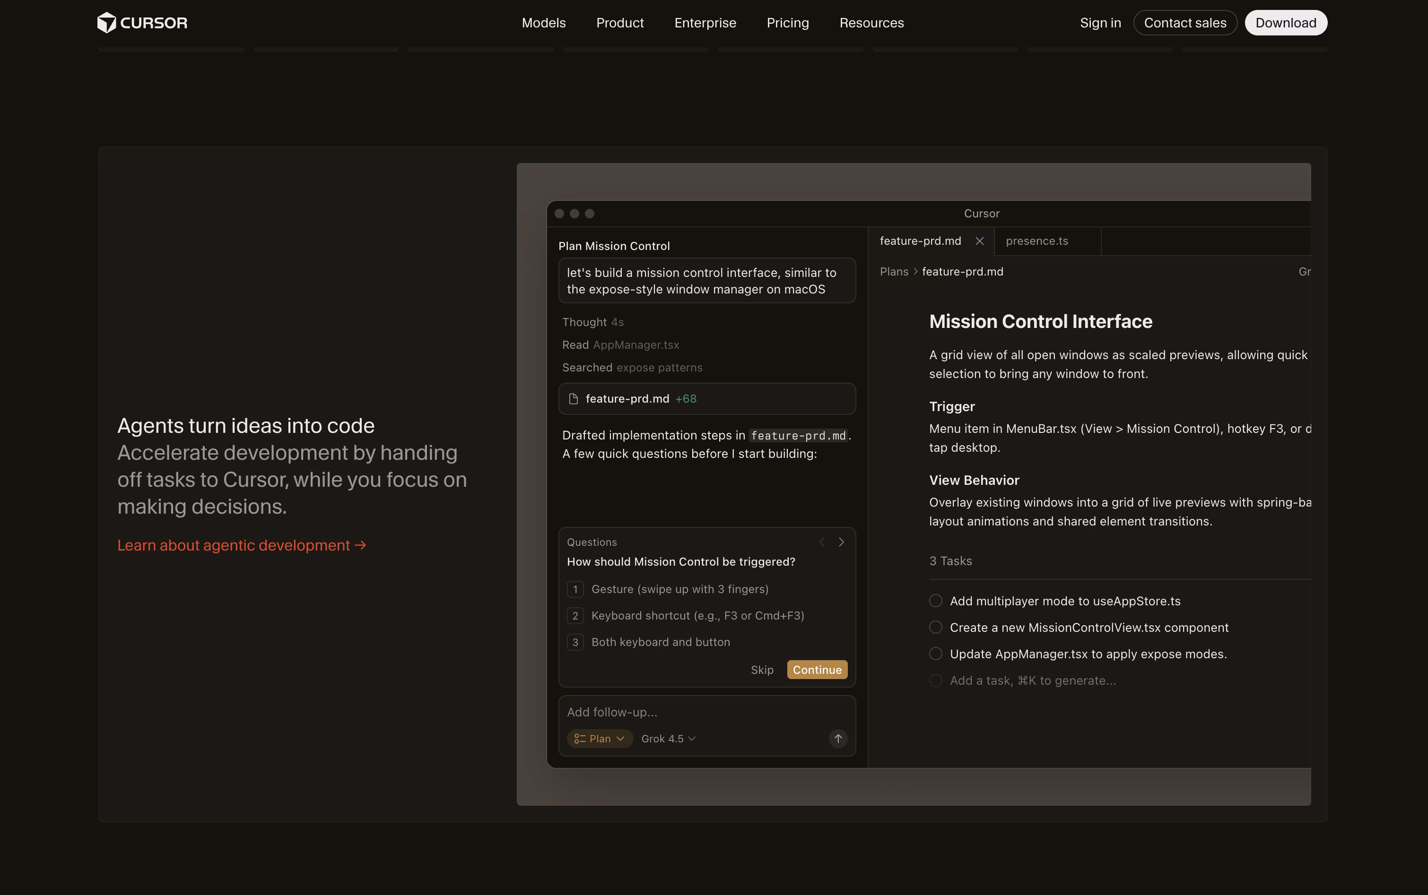Click Skip in the Questions panel
This screenshot has height=895, width=1428.
coord(762,670)
